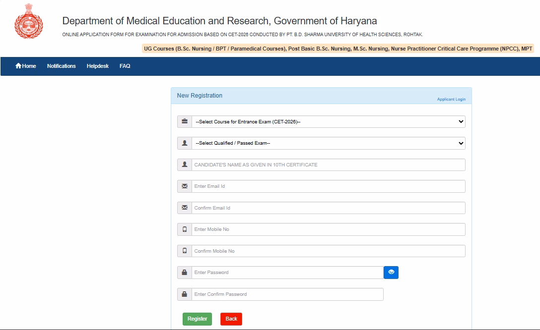Open Select Qualified / Passed Exam dropdown
The height and width of the screenshot is (330, 540).
(328, 143)
